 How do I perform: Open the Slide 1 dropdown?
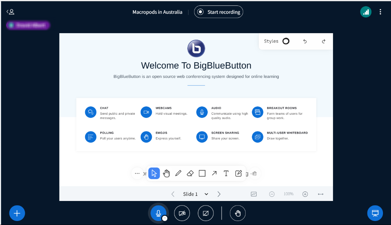195,194
